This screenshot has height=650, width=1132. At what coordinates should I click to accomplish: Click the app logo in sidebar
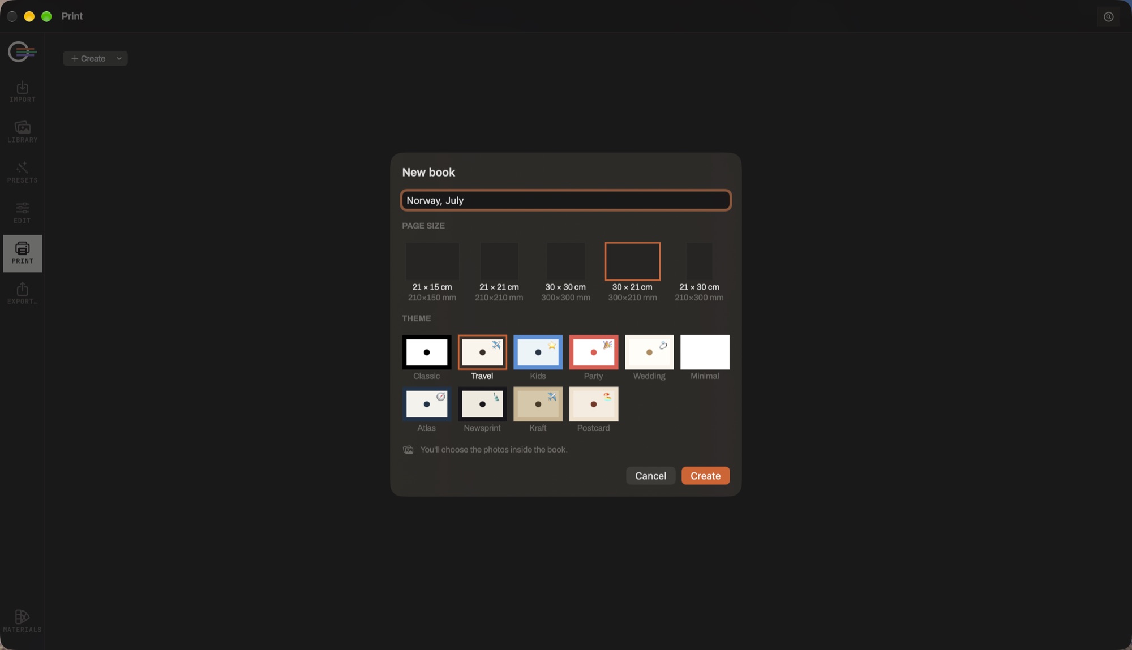pyautogui.click(x=22, y=52)
